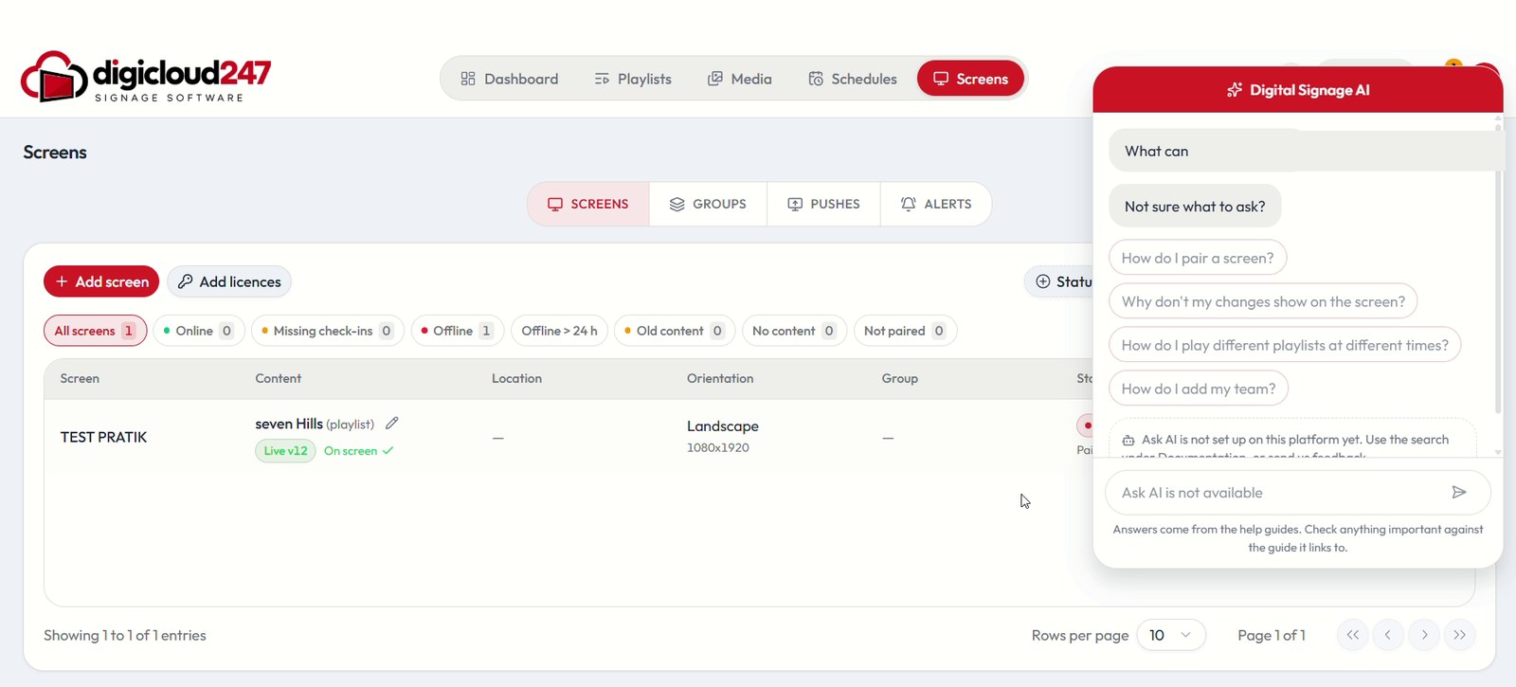This screenshot has height=687, width=1516.
Task: Edit the seven Hills playlist with the pencil icon
Action: 392,423
